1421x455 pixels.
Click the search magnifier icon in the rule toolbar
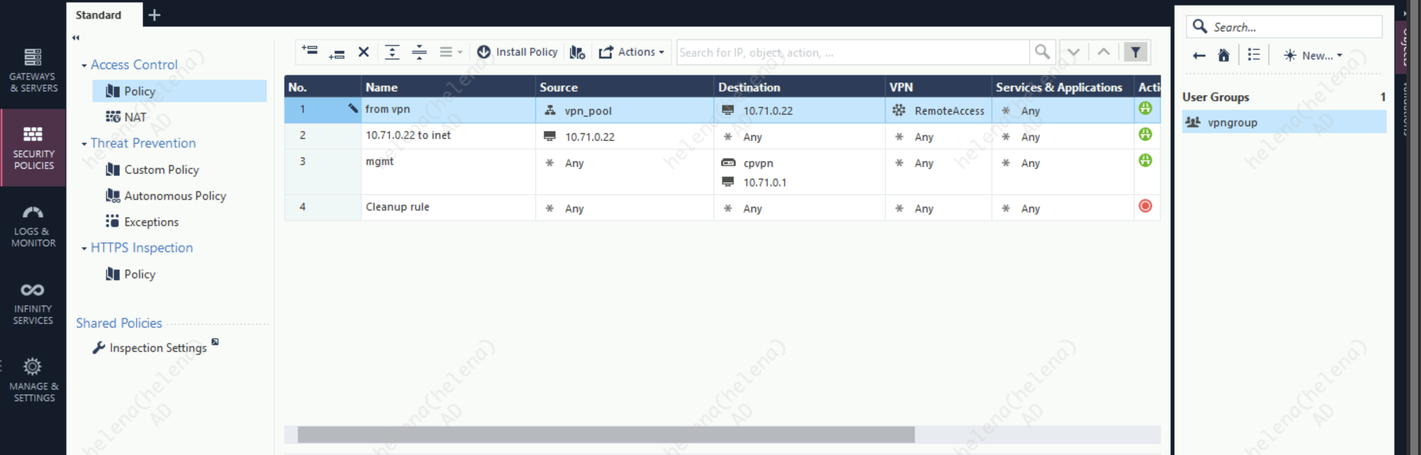[1042, 52]
